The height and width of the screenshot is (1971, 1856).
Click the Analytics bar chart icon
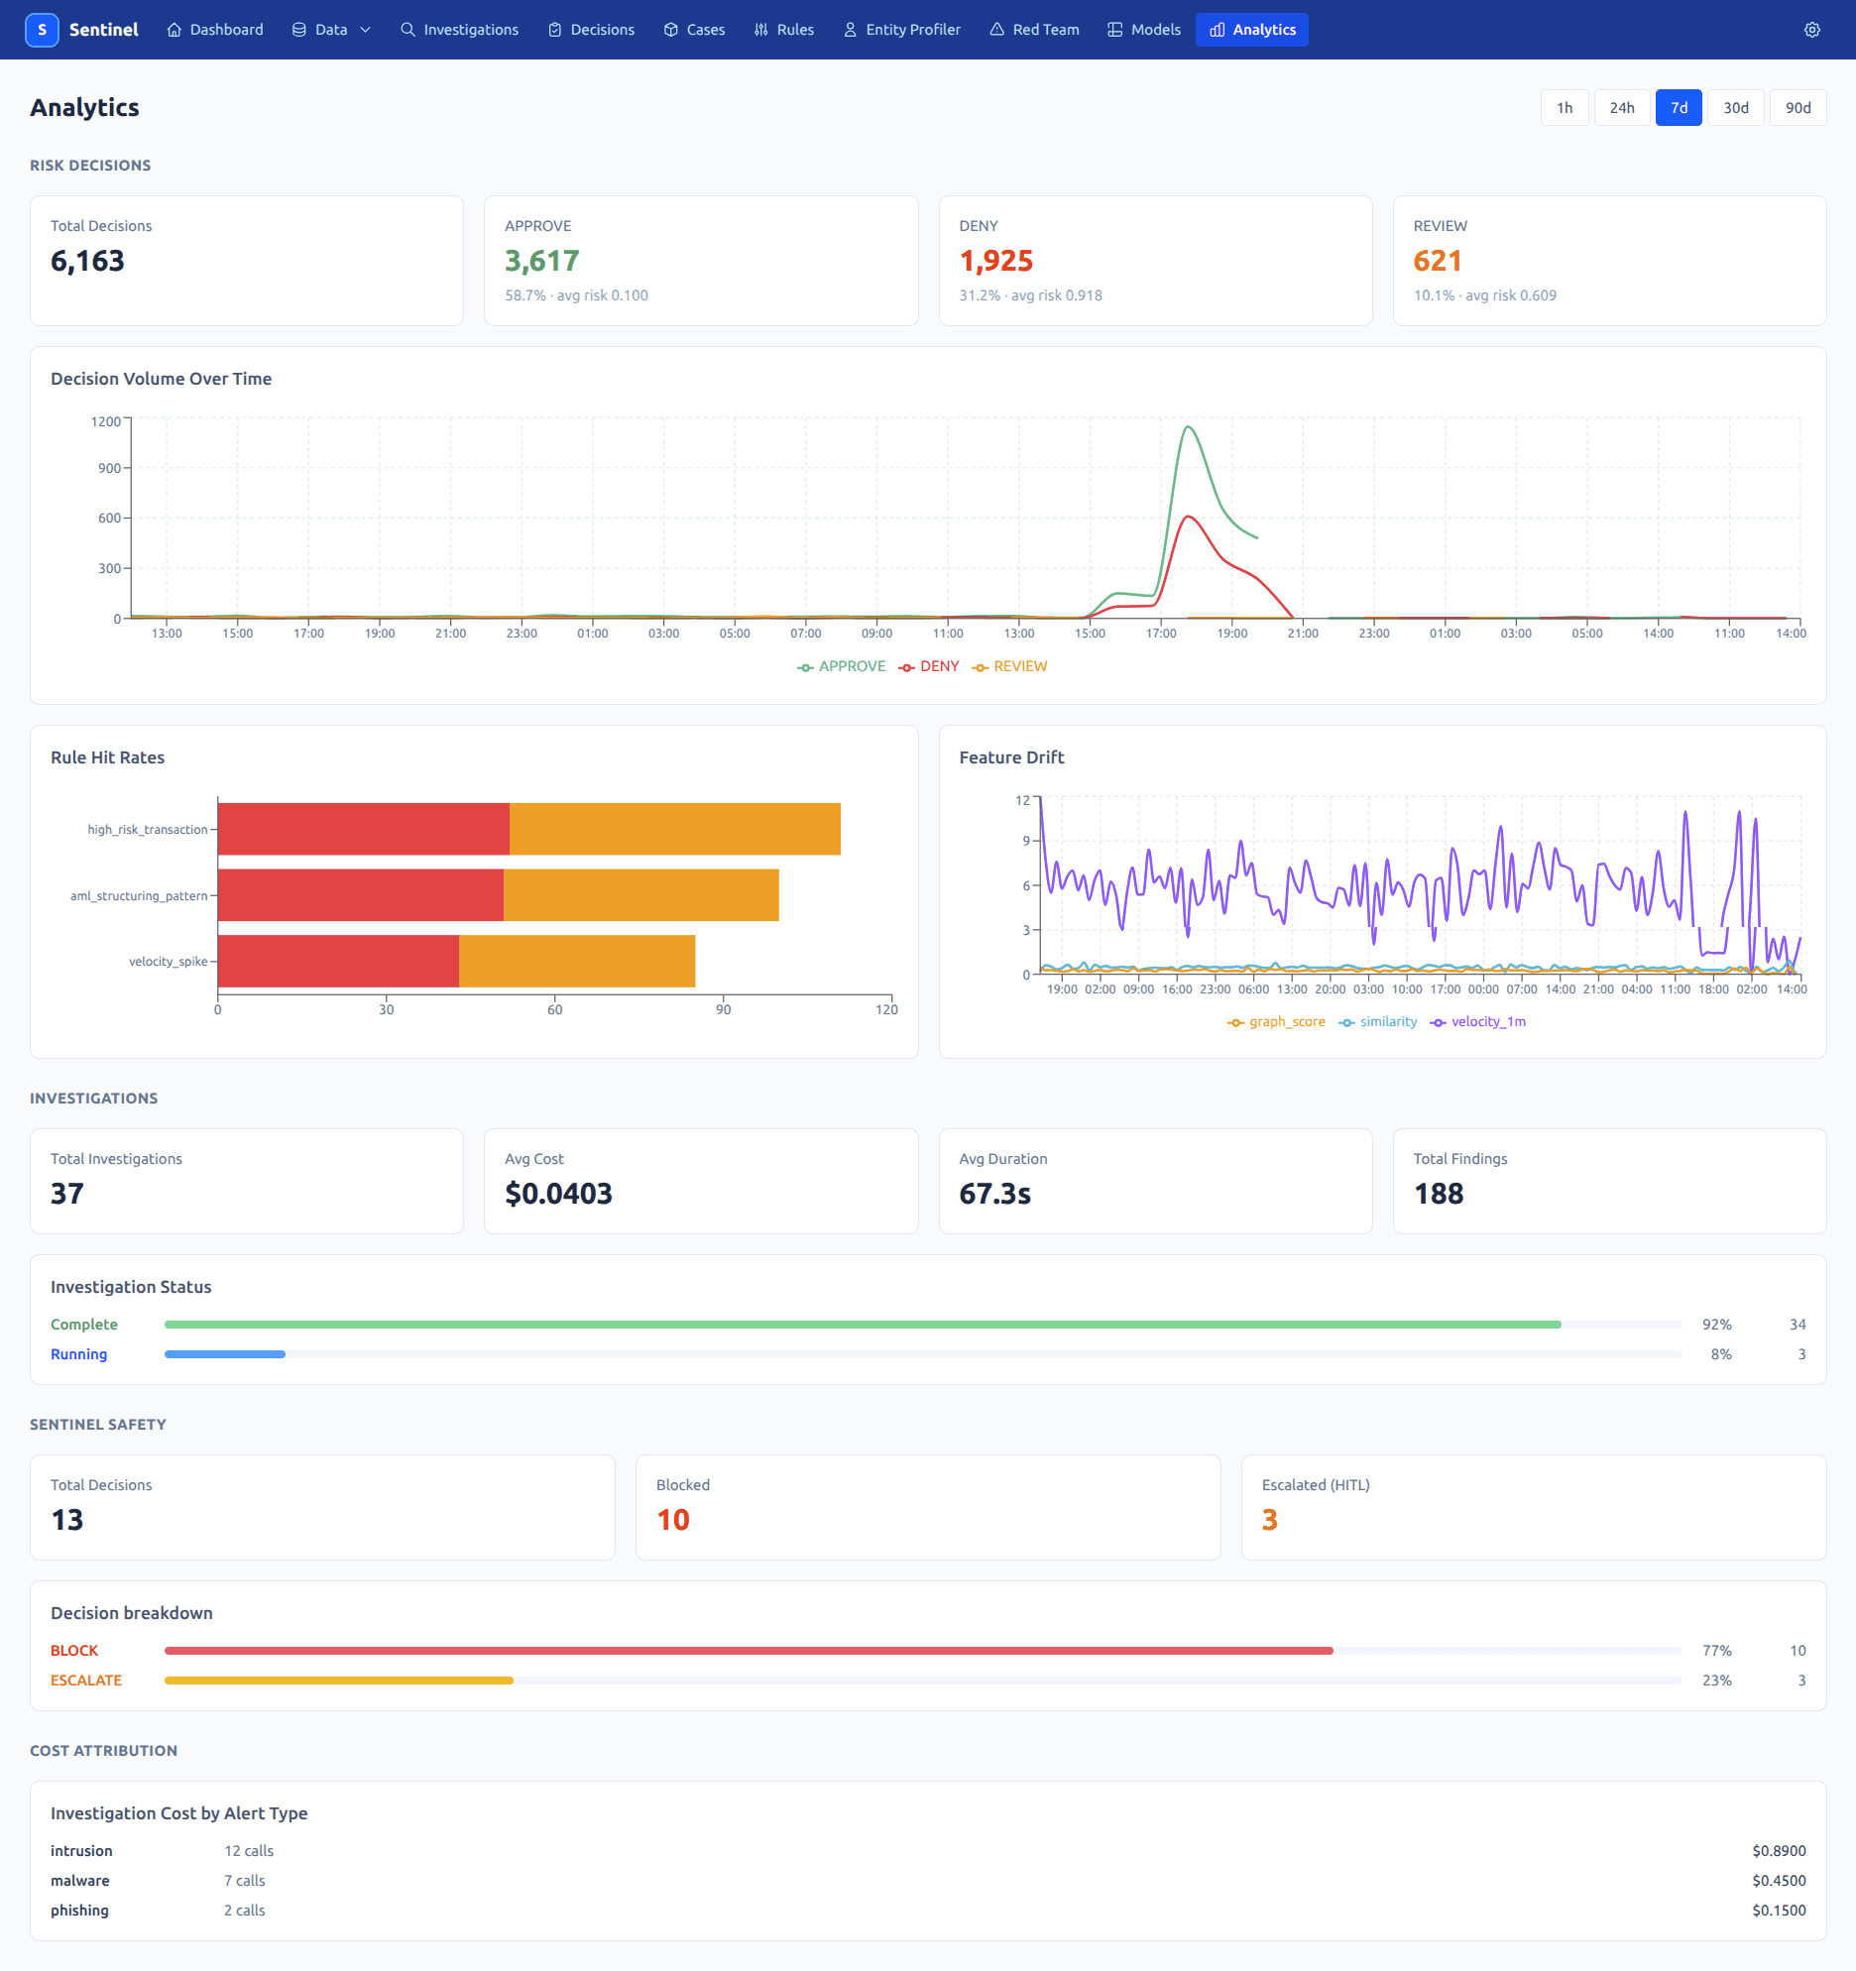click(x=1218, y=30)
